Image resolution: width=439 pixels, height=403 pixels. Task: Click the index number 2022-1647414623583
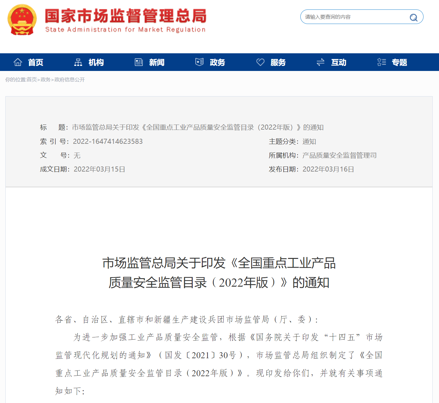click(108, 142)
